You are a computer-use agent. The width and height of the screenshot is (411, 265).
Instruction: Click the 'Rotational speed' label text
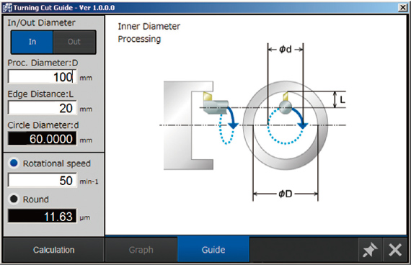pyautogui.click(x=57, y=163)
